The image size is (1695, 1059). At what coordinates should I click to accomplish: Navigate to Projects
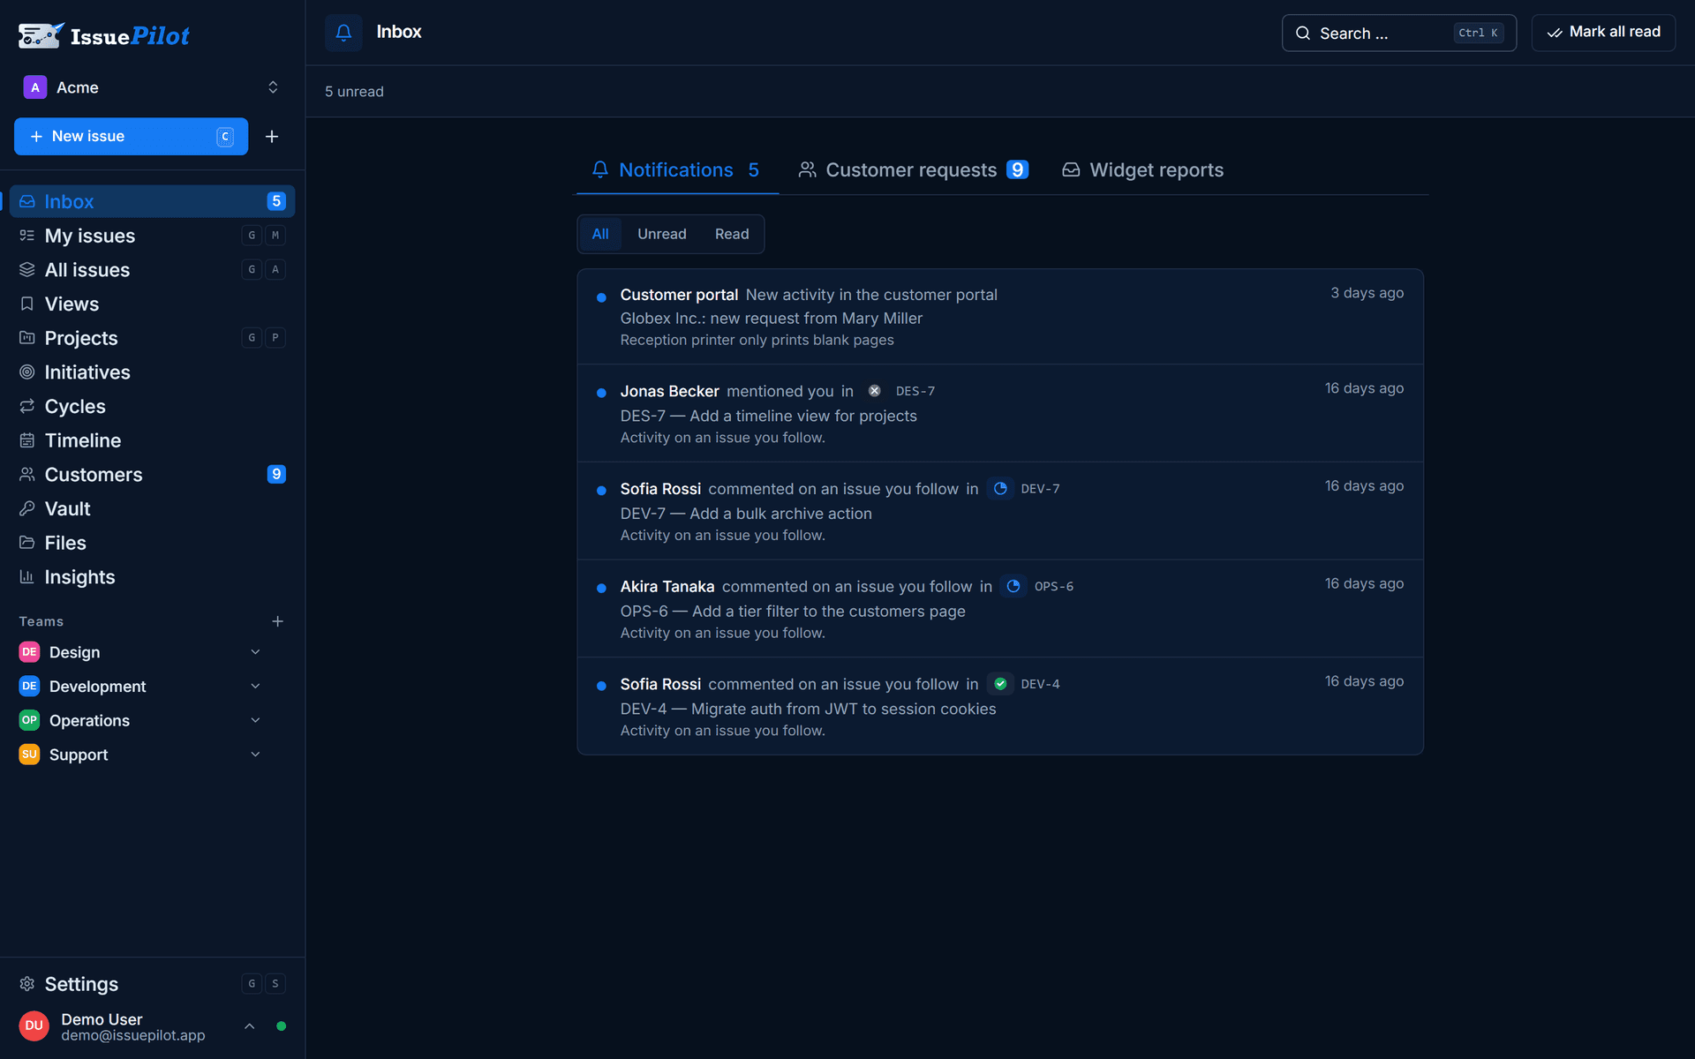152,338
